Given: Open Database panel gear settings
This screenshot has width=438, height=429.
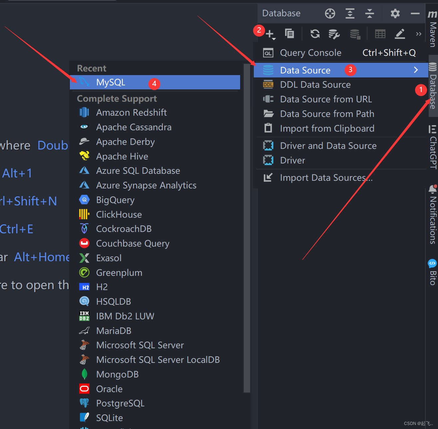Looking at the screenshot, I should pos(395,14).
